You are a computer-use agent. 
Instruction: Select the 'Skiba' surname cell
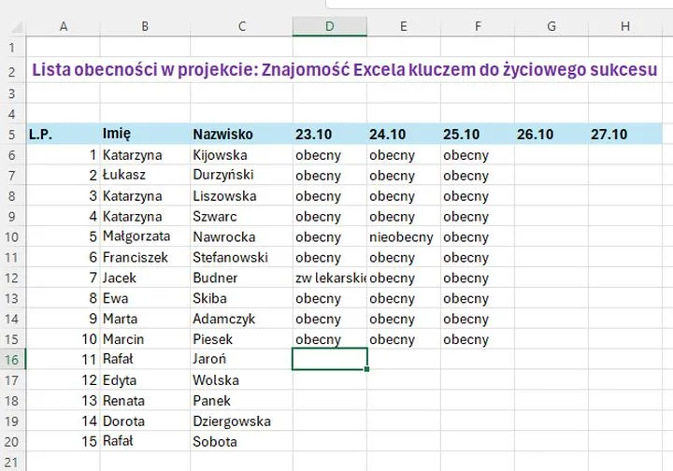click(242, 298)
